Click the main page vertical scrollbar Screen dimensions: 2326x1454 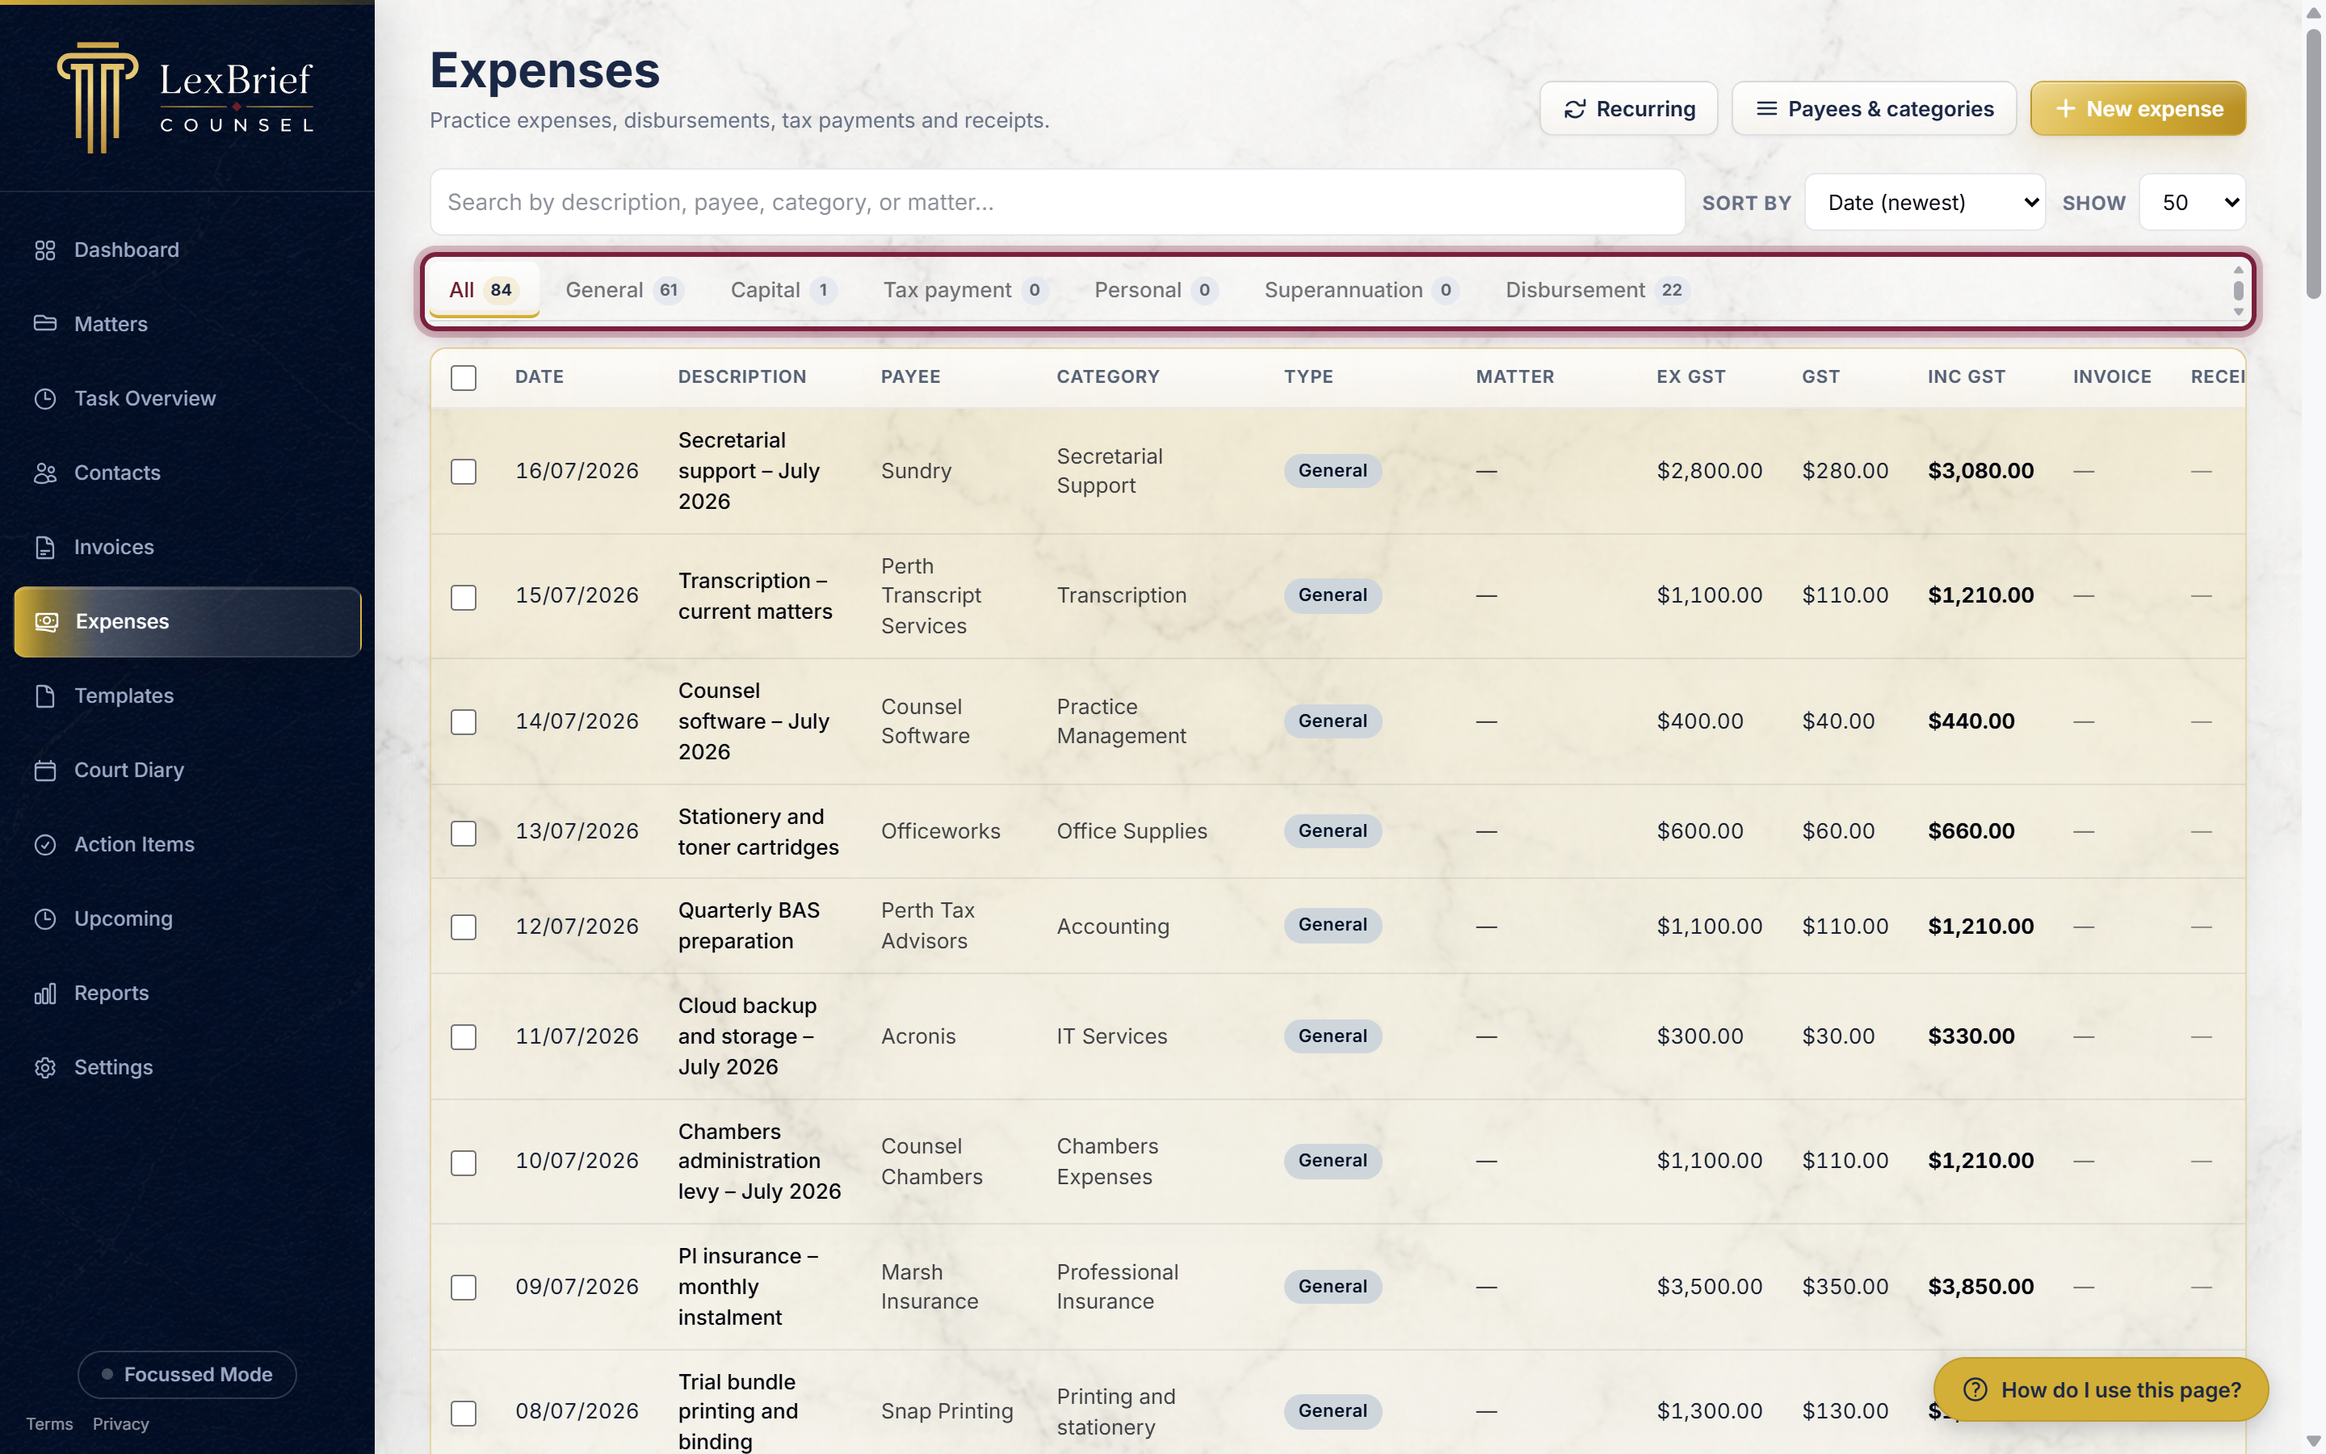coord(2314,163)
